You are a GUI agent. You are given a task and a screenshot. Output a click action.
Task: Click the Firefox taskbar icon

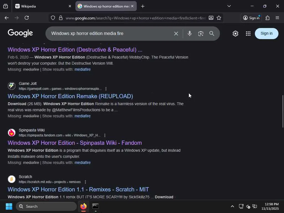83,206
